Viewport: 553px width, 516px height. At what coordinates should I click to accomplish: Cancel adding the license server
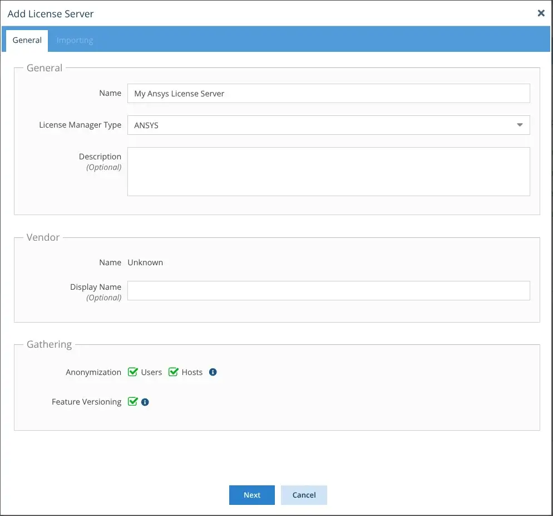[x=304, y=495]
